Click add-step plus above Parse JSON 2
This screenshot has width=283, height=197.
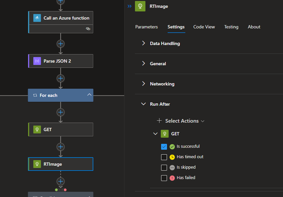pyautogui.click(x=60, y=44)
